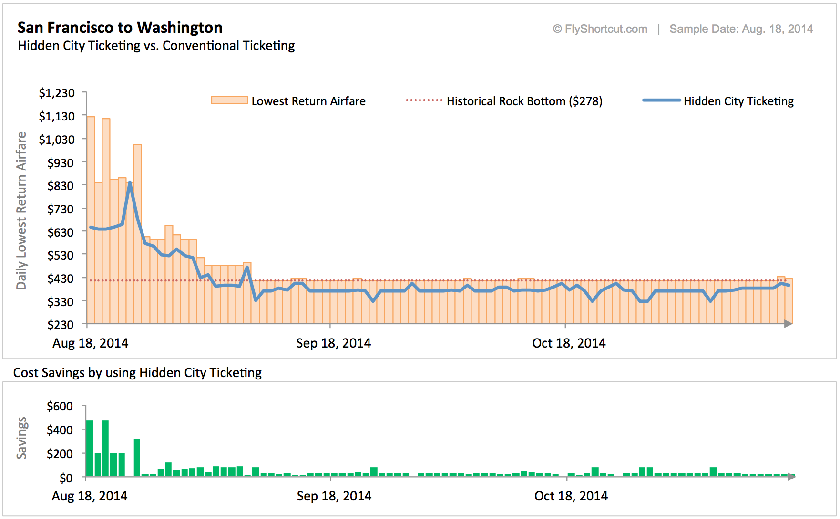Click the '$1,130' y-axis label
Viewport: 840px width, 519px height.
pyautogui.click(x=57, y=116)
